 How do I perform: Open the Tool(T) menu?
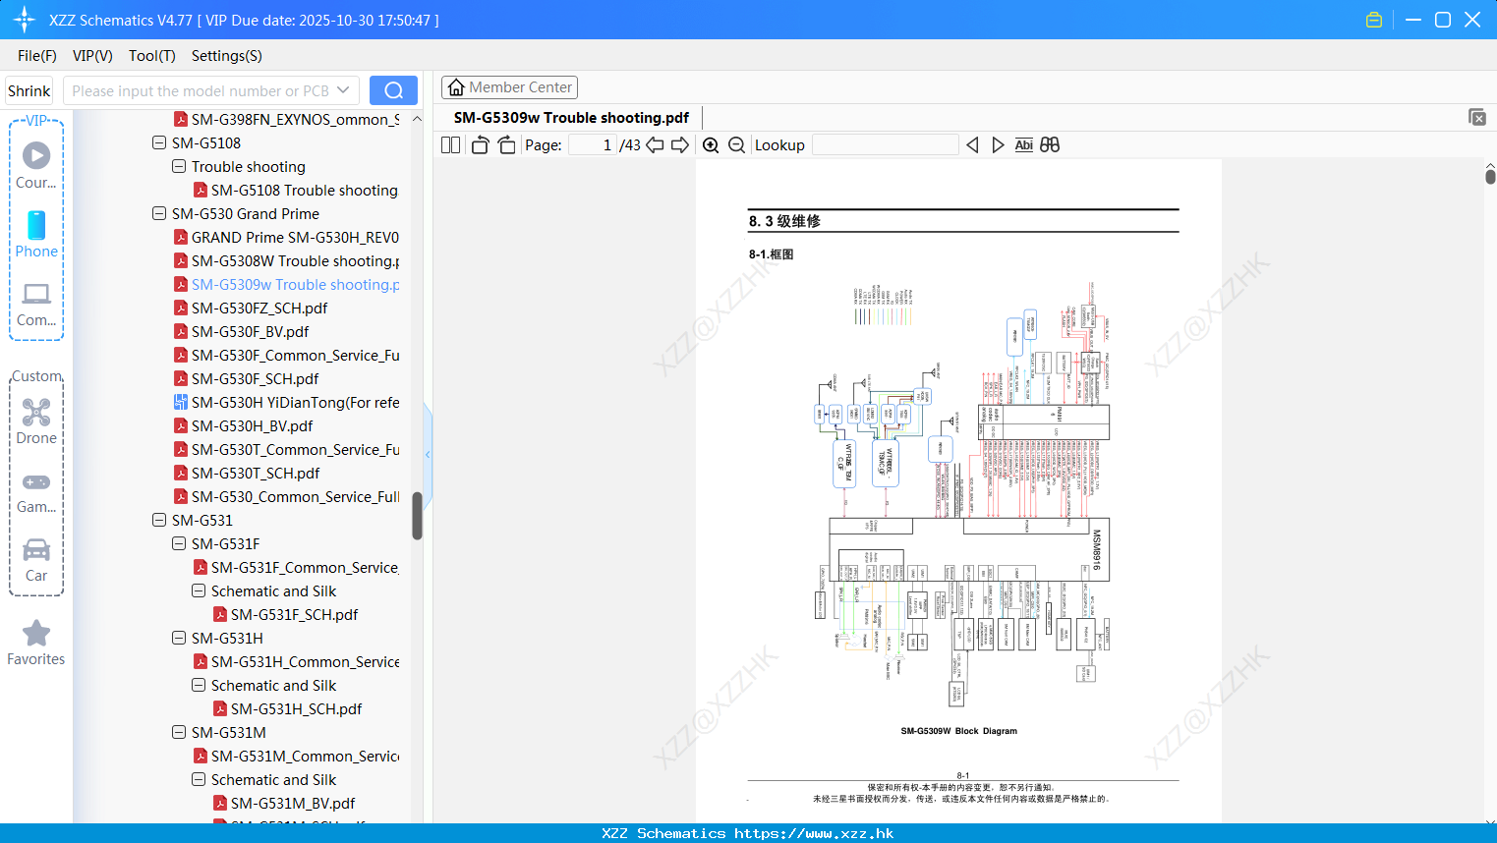tap(152, 56)
